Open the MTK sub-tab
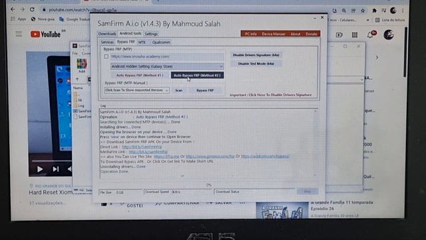 tap(142, 42)
